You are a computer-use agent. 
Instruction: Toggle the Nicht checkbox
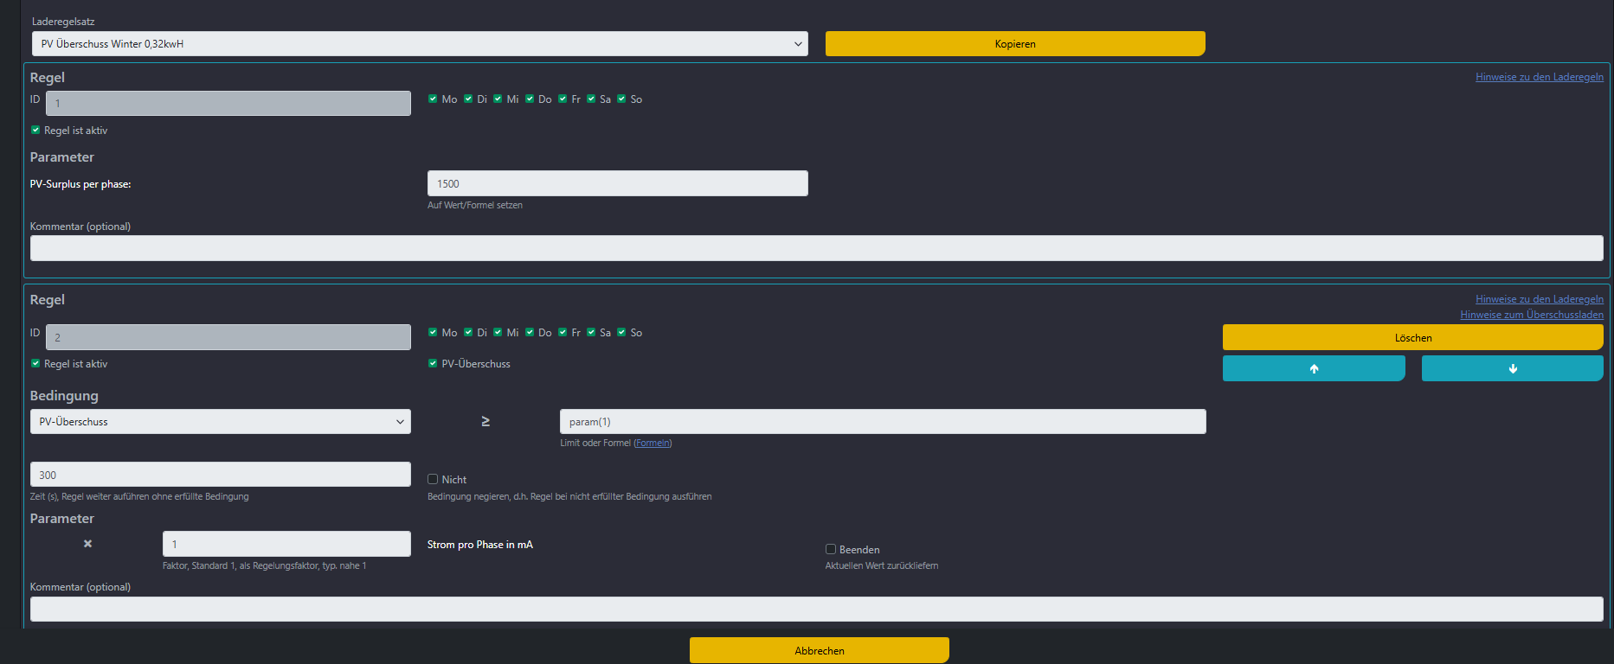pyautogui.click(x=433, y=479)
